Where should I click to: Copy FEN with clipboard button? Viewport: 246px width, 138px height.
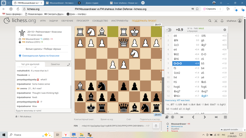(x=156, y=126)
